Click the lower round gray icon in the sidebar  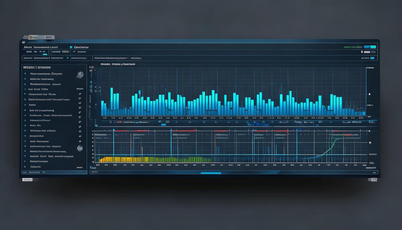[80, 148]
